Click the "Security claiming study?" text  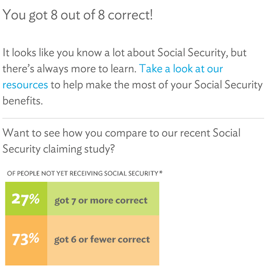coord(59,149)
